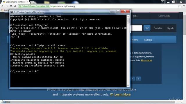This screenshot has height=104, width=186.
Task: Click the Sign In link
Action: tap(171, 28)
